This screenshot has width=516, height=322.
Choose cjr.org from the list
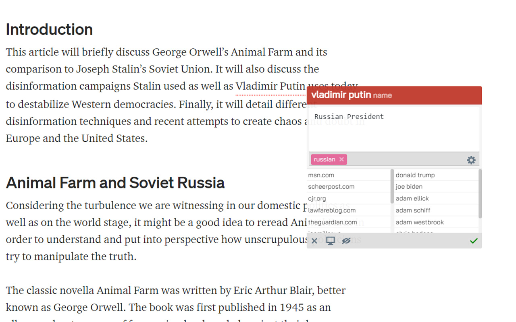tap(348, 198)
